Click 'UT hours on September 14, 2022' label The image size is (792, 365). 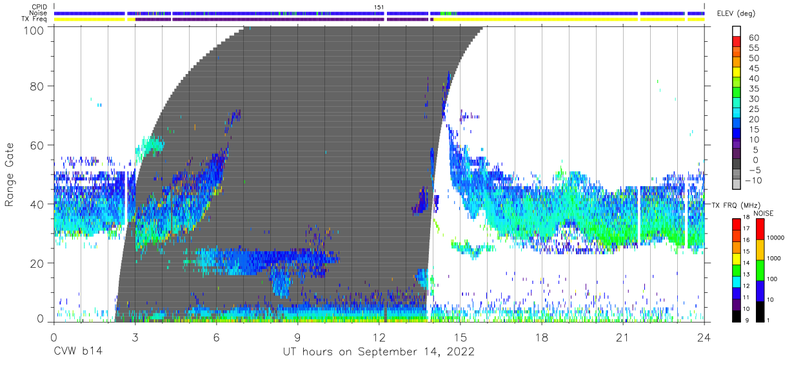point(379,351)
